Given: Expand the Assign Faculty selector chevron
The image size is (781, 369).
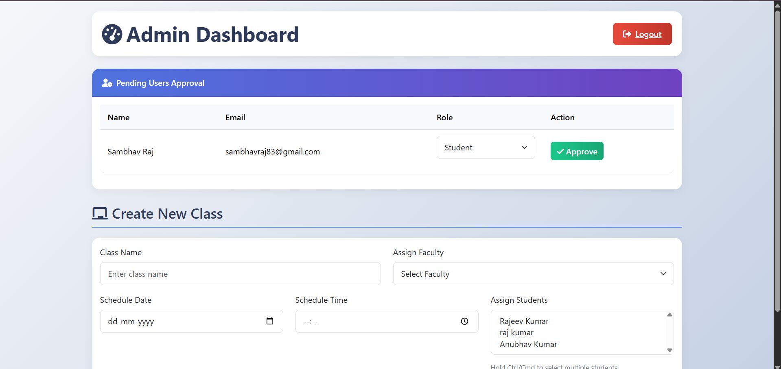Looking at the screenshot, I should coord(663,273).
